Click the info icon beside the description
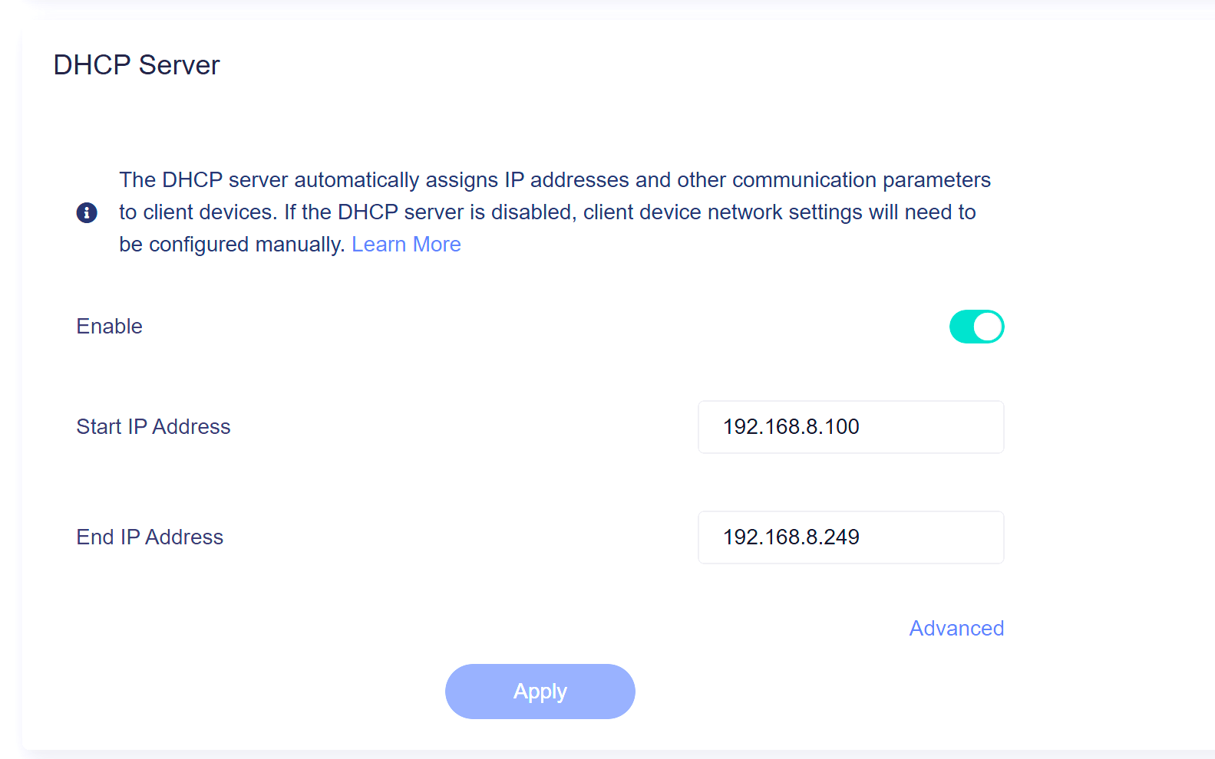This screenshot has height=759, width=1215. pyautogui.click(x=87, y=212)
